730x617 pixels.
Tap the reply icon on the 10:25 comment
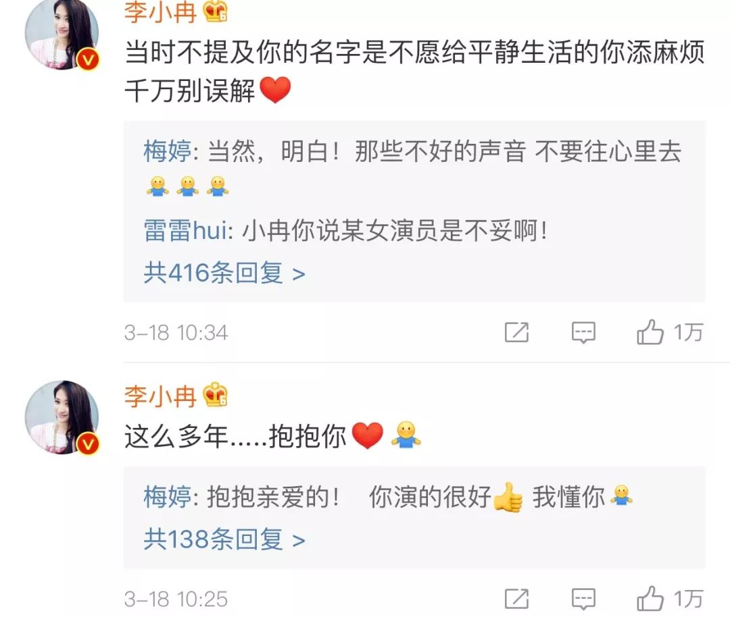coord(583,599)
